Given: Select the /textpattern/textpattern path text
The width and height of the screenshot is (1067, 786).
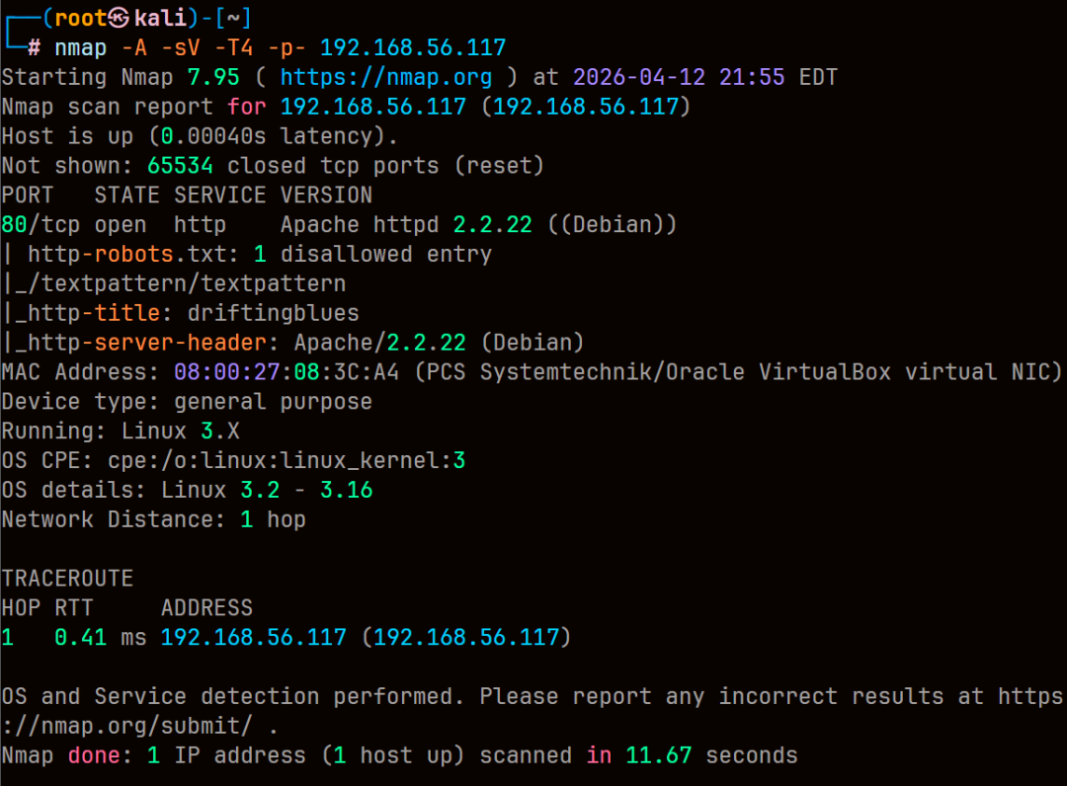Looking at the screenshot, I should (187, 283).
